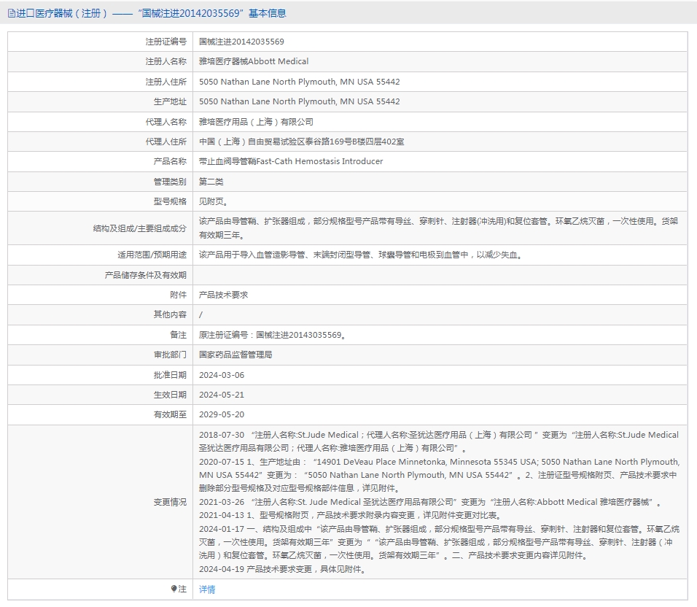Select the 2018-07-30 change record line
The image size is (697, 607).
pyautogui.click(x=439, y=441)
